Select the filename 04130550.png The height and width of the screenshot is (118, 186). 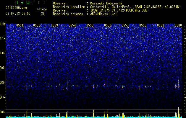click(x=16, y=8)
